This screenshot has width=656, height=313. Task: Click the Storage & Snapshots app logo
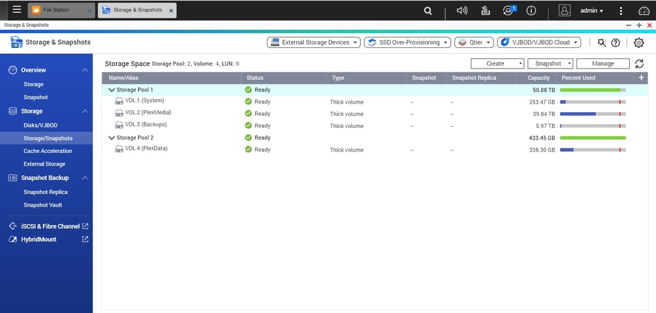coord(16,42)
